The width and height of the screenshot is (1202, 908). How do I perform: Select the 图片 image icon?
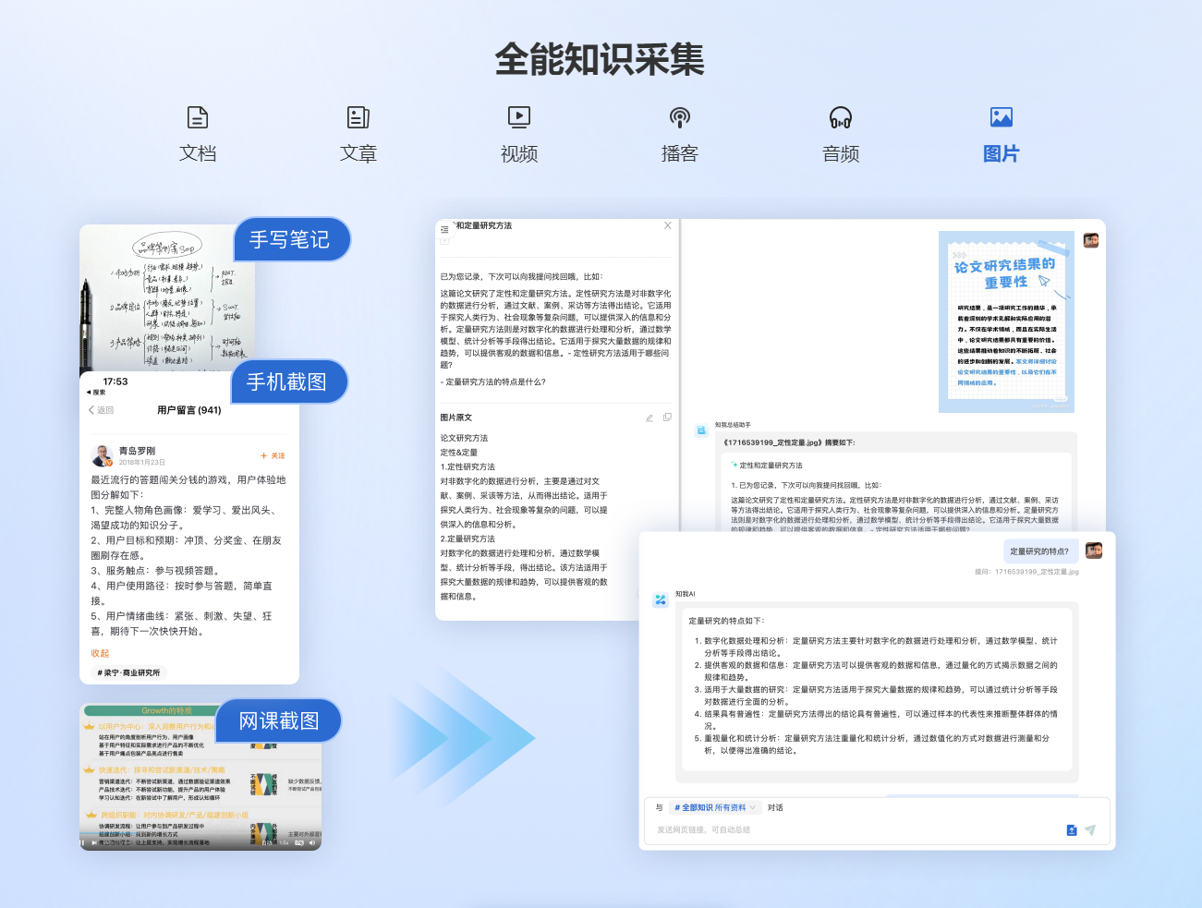1002,117
